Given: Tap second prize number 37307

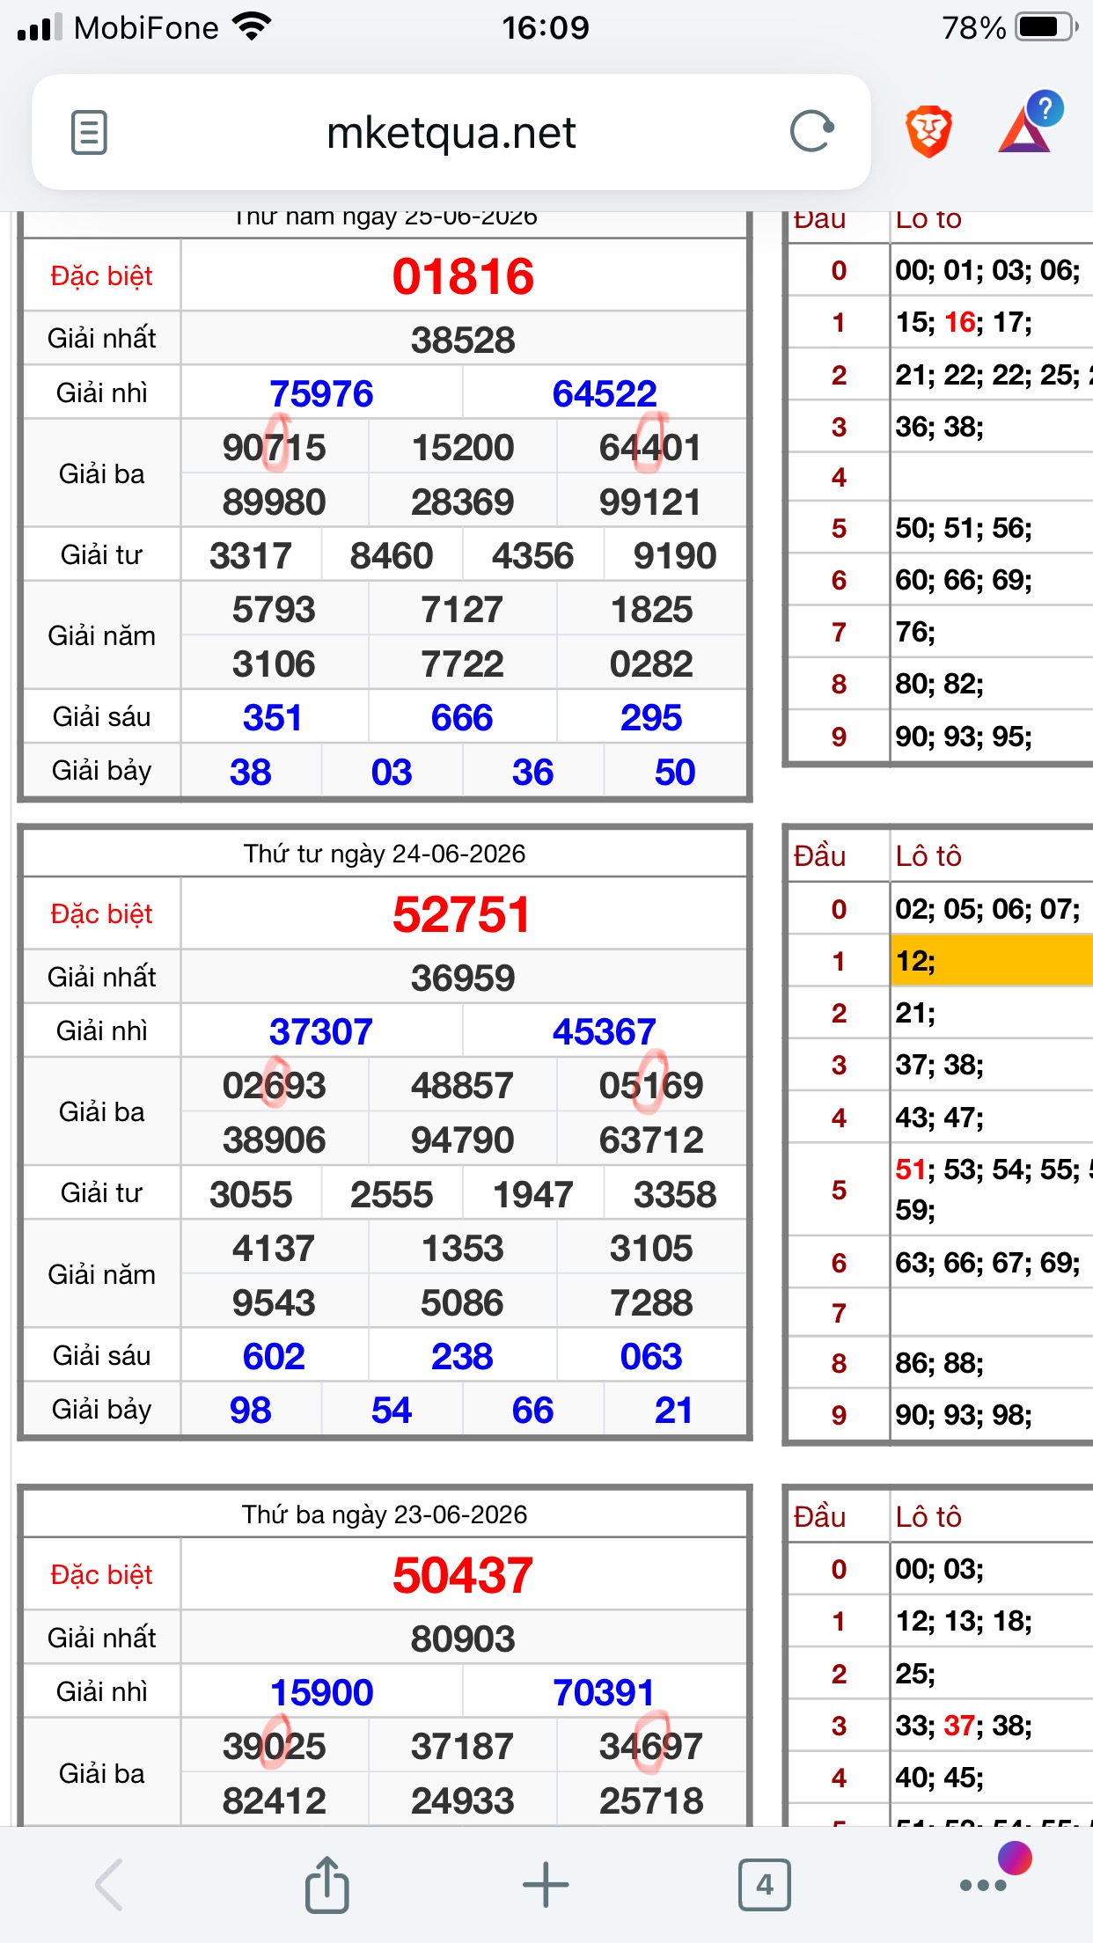Looking at the screenshot, I should [x=321, y=1031].
